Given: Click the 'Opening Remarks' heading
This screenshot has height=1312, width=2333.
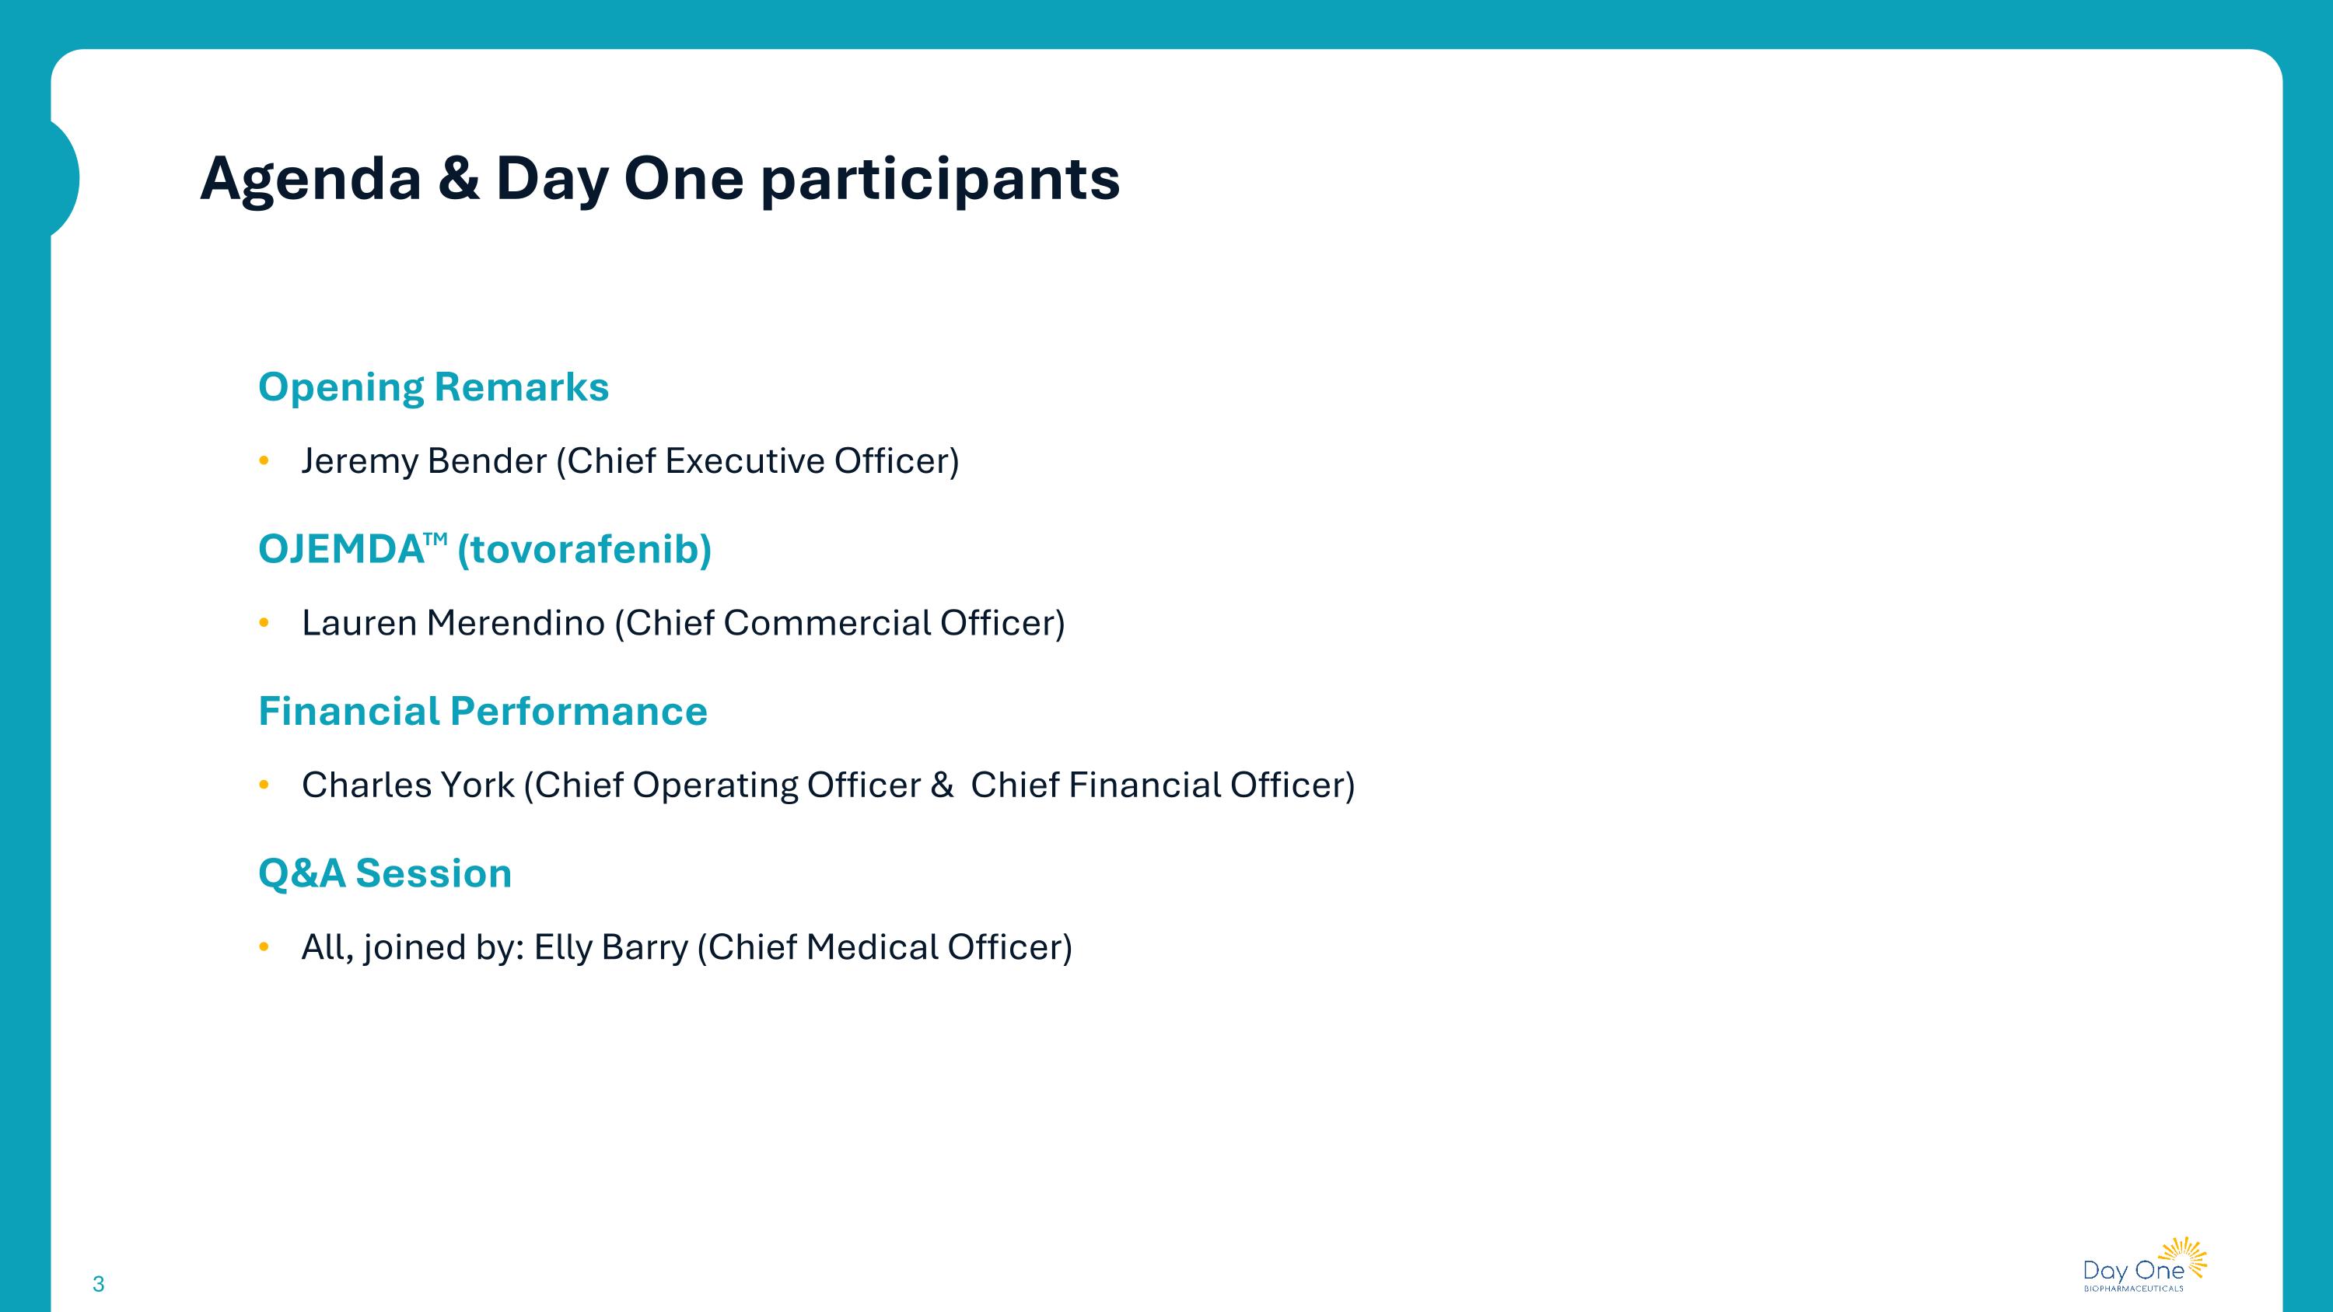Looking at the screenshot, I should coord(433,387).
